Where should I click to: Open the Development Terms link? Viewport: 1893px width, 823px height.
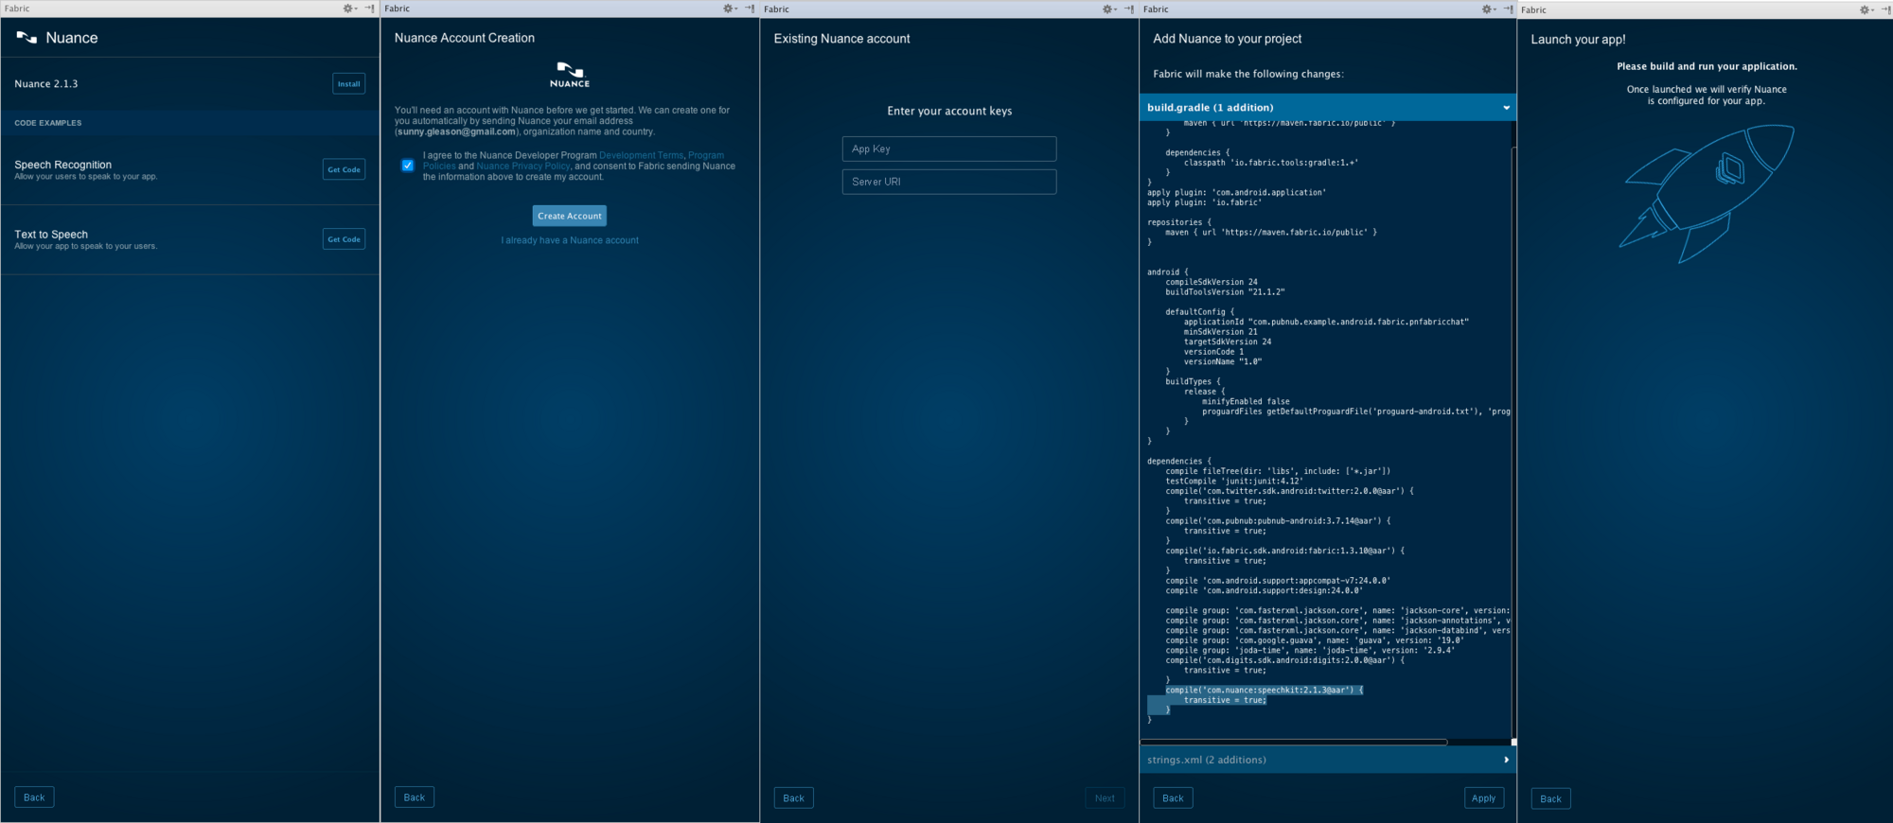click(641, 155)
